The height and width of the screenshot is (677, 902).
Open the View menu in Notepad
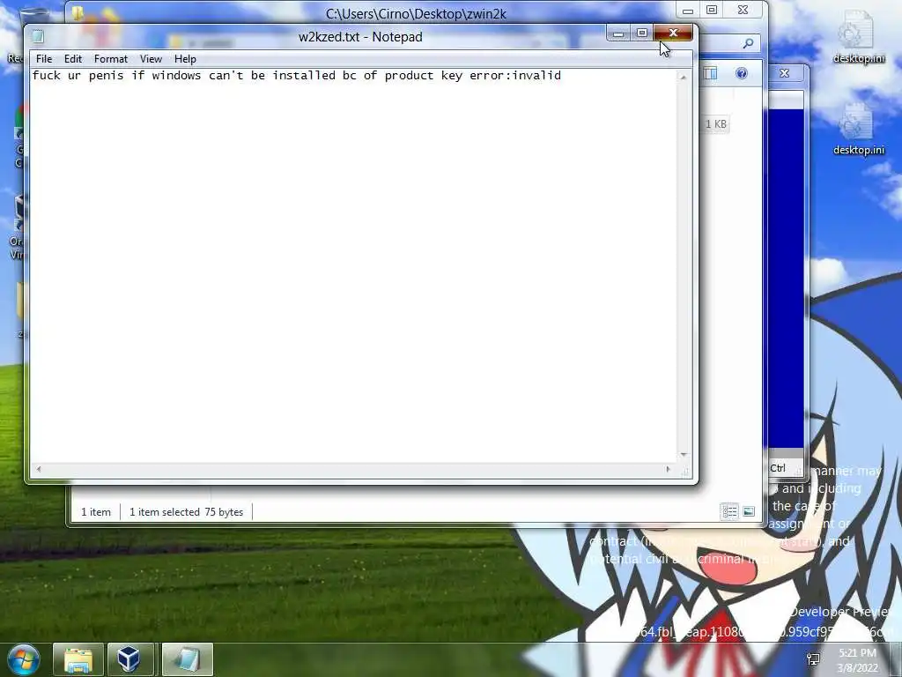[x=151, y=59]
